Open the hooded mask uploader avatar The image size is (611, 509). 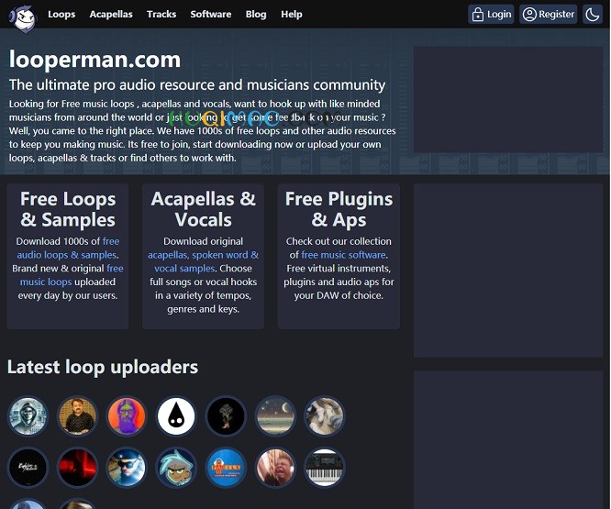(28, 415)
